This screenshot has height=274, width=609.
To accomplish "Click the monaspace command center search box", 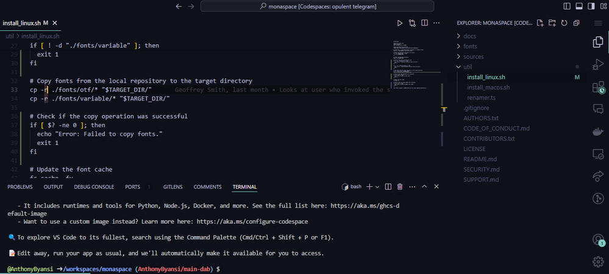I will (318, 6).
